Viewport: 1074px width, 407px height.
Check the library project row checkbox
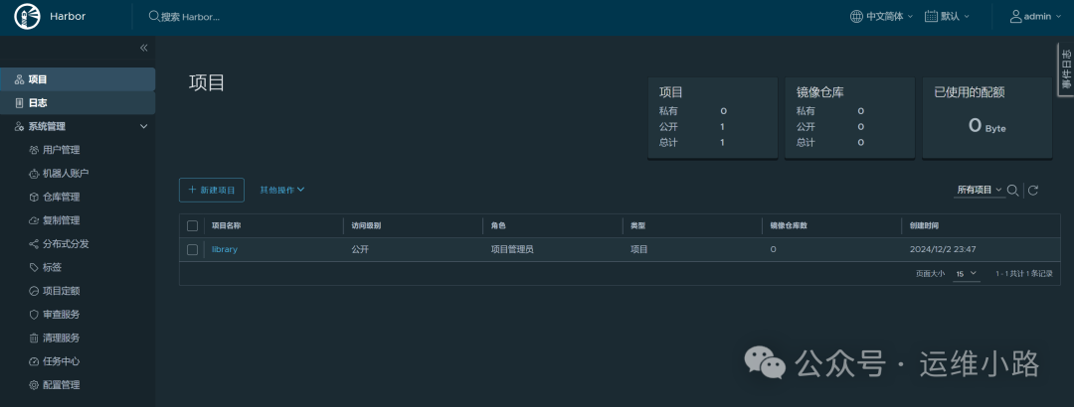pos(192,250)
